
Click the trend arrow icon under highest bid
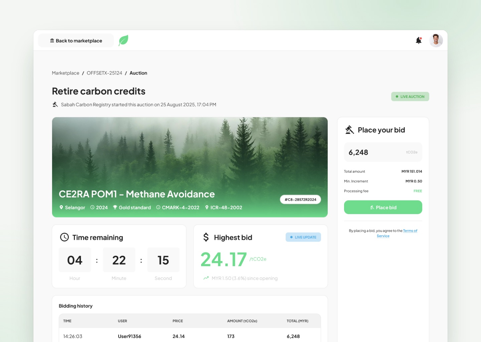pos(206,278)
